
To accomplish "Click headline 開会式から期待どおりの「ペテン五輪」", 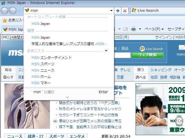I will 90,103.
